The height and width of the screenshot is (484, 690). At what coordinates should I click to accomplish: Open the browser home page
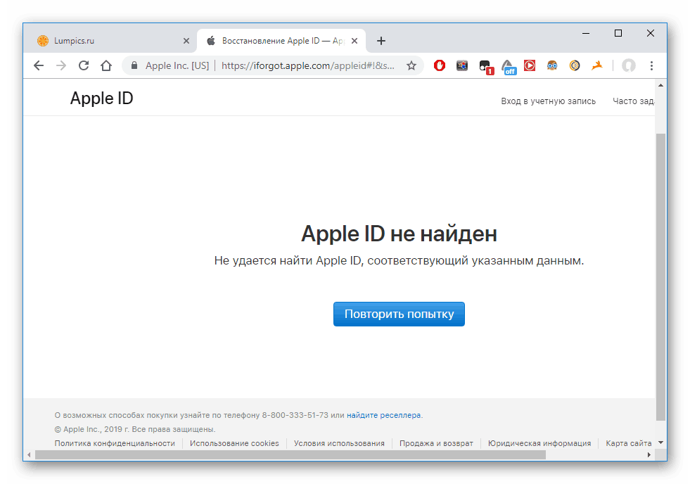[x=106, y=65]
